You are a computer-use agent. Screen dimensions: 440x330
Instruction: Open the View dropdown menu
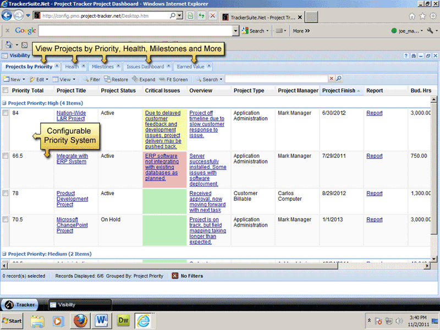click(64, 79)
